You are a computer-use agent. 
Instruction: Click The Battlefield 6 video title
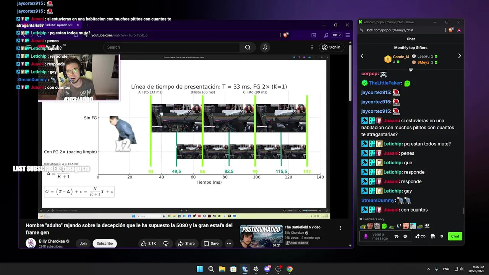(x=302, y=227)
